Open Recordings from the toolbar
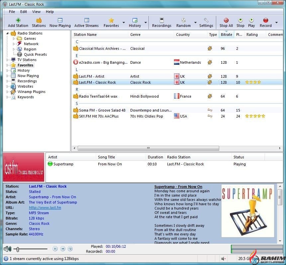This screenshot has width=286, height=265. click(x=162, y=23)
